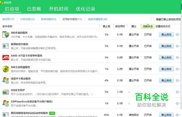Sort by the 建议 column header
Screen dimensions: 182x117
(134, 26)
